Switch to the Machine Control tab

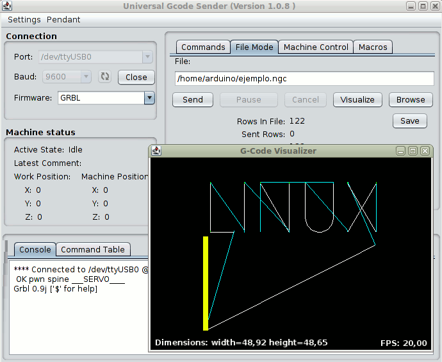(316, 47)
